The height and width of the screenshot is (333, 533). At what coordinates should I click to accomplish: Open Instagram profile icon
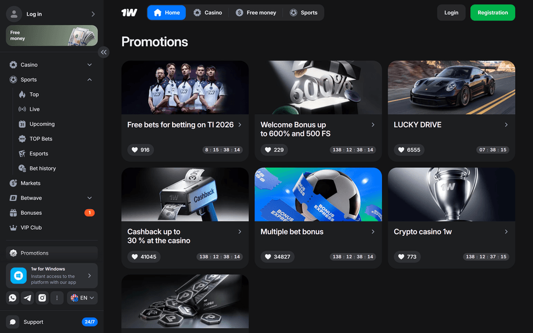[42, 298]
